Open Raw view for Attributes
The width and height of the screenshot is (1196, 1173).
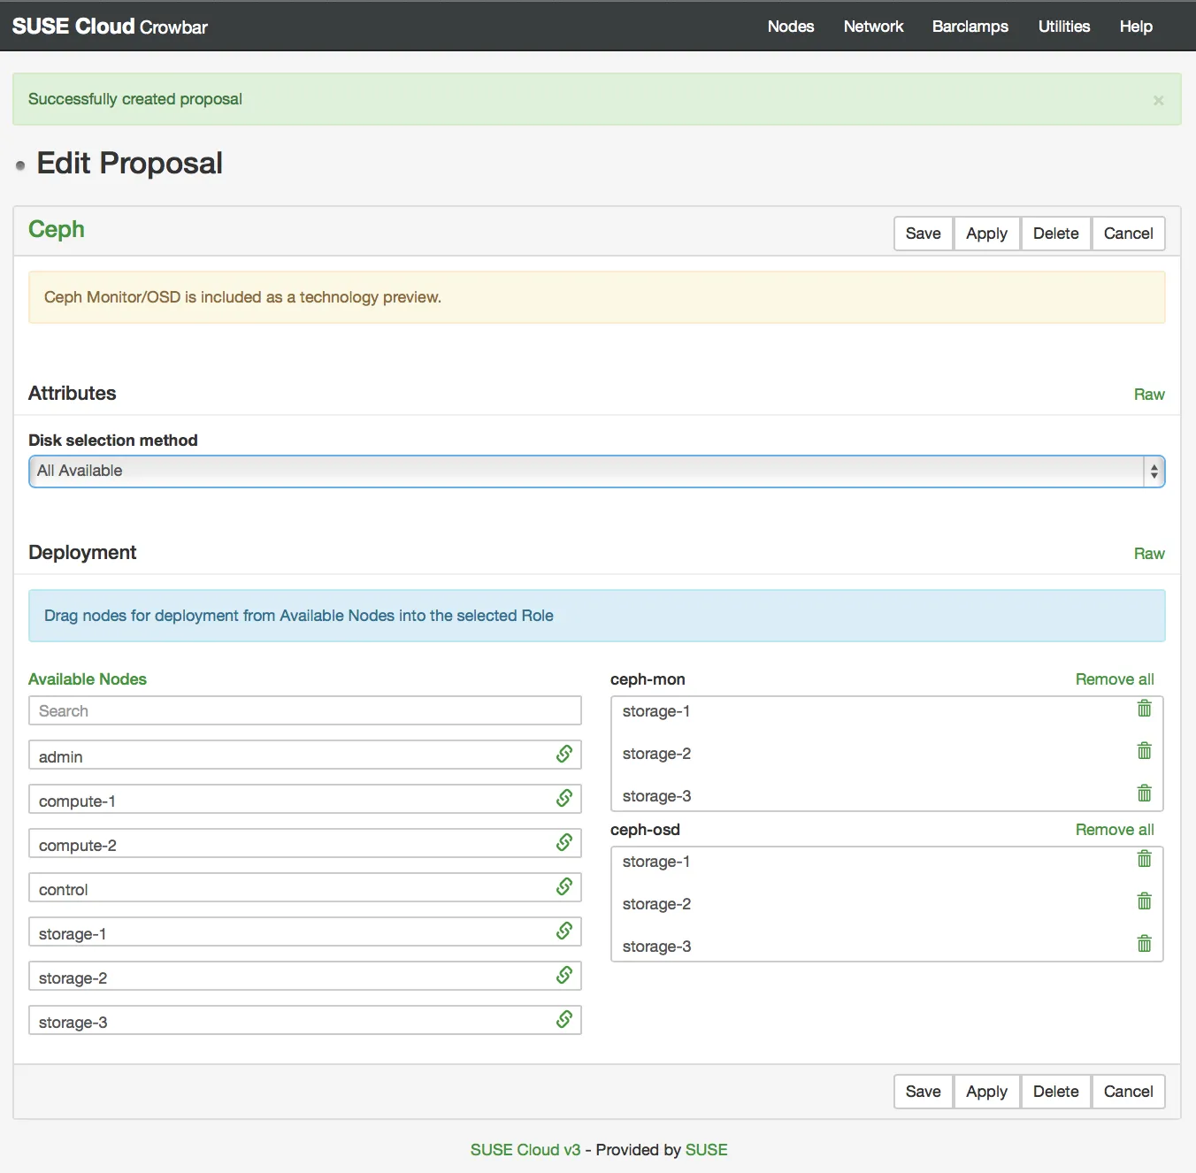tap(1149, 395)
